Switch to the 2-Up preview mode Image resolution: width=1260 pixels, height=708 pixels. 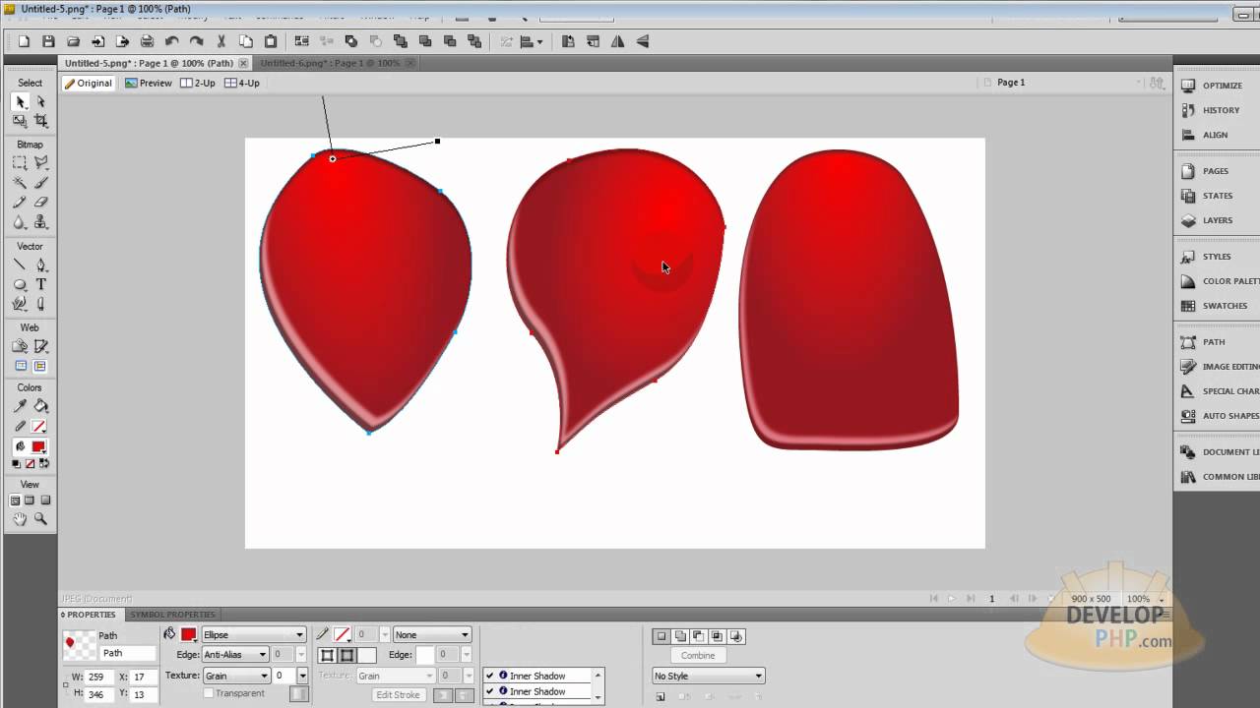197,83
